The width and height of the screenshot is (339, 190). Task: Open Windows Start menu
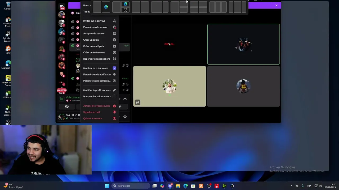tap(107, 186)
